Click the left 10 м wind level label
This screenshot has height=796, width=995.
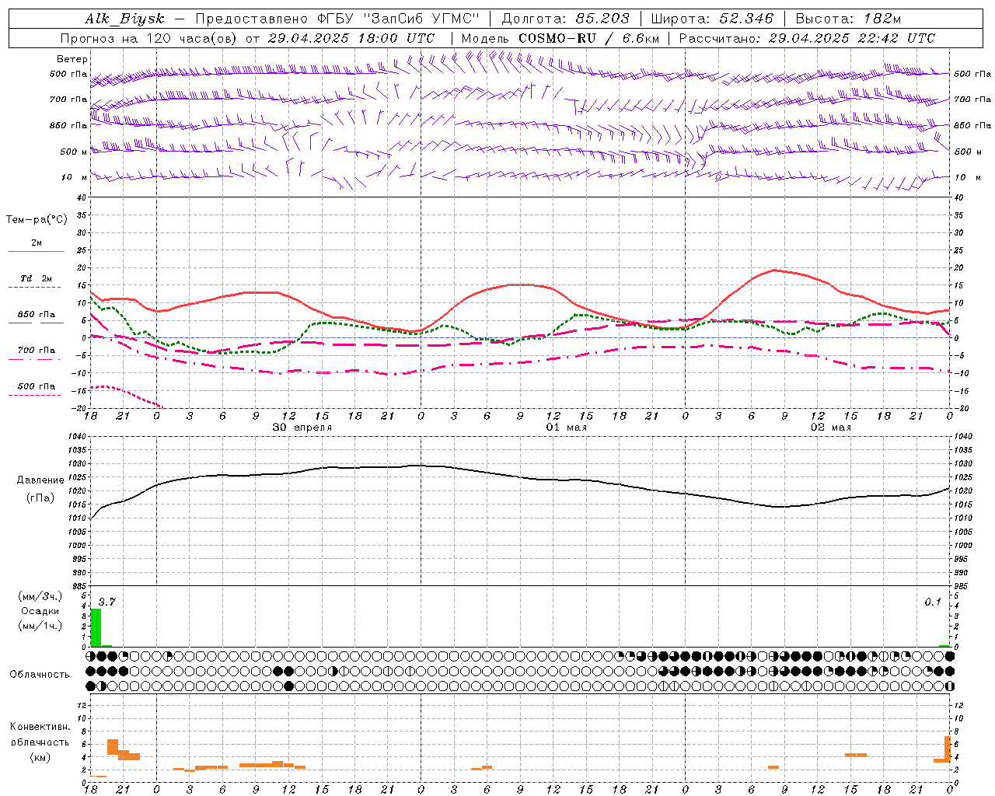pos(75,177)
